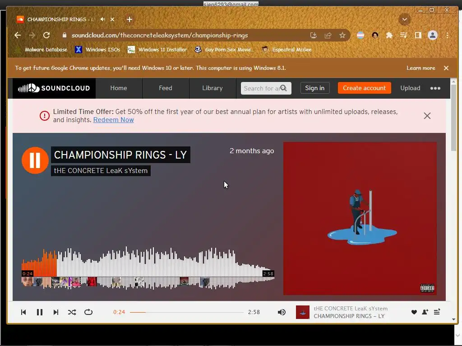This screenshot has width=462, height=346.
Task: Click the SoundCloud logo
Action: [x=54, y=88]
